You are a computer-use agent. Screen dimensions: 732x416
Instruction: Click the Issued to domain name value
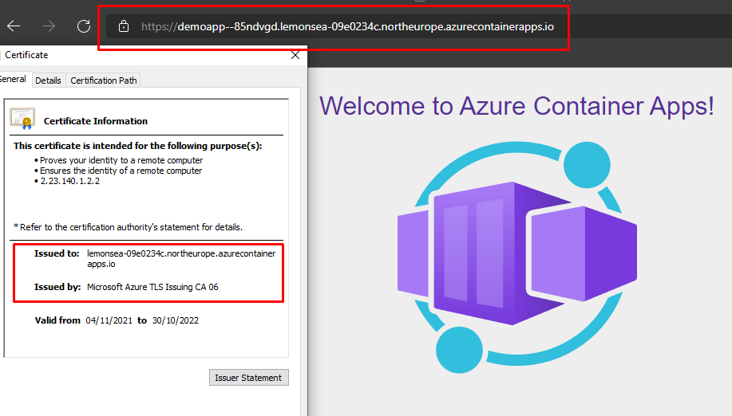click(180, 258)
